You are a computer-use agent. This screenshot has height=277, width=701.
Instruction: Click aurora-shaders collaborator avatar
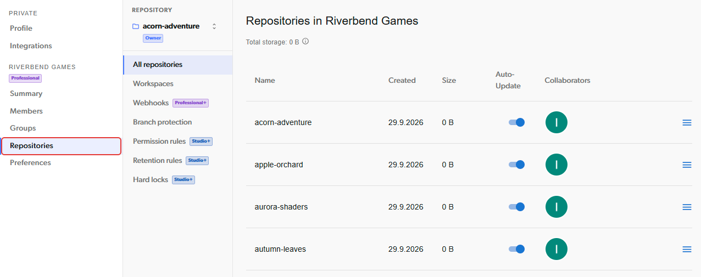(557, 207)
